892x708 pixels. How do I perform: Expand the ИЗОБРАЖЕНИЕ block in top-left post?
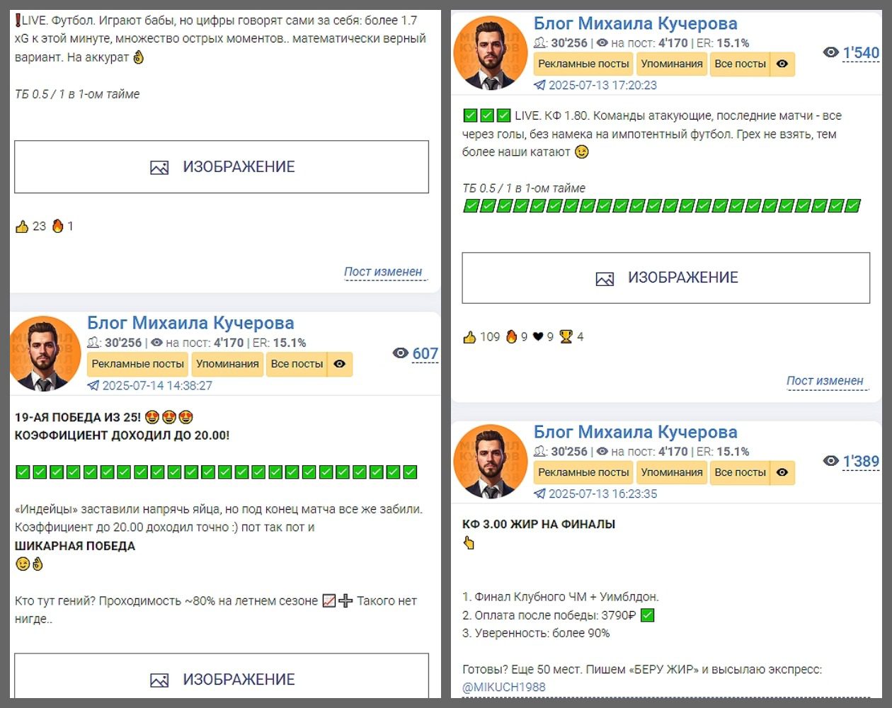point(222,167)
